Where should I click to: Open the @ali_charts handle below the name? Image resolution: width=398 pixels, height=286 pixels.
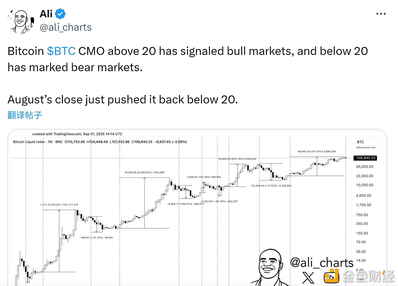pyautogui.click(x=66, y=27)
